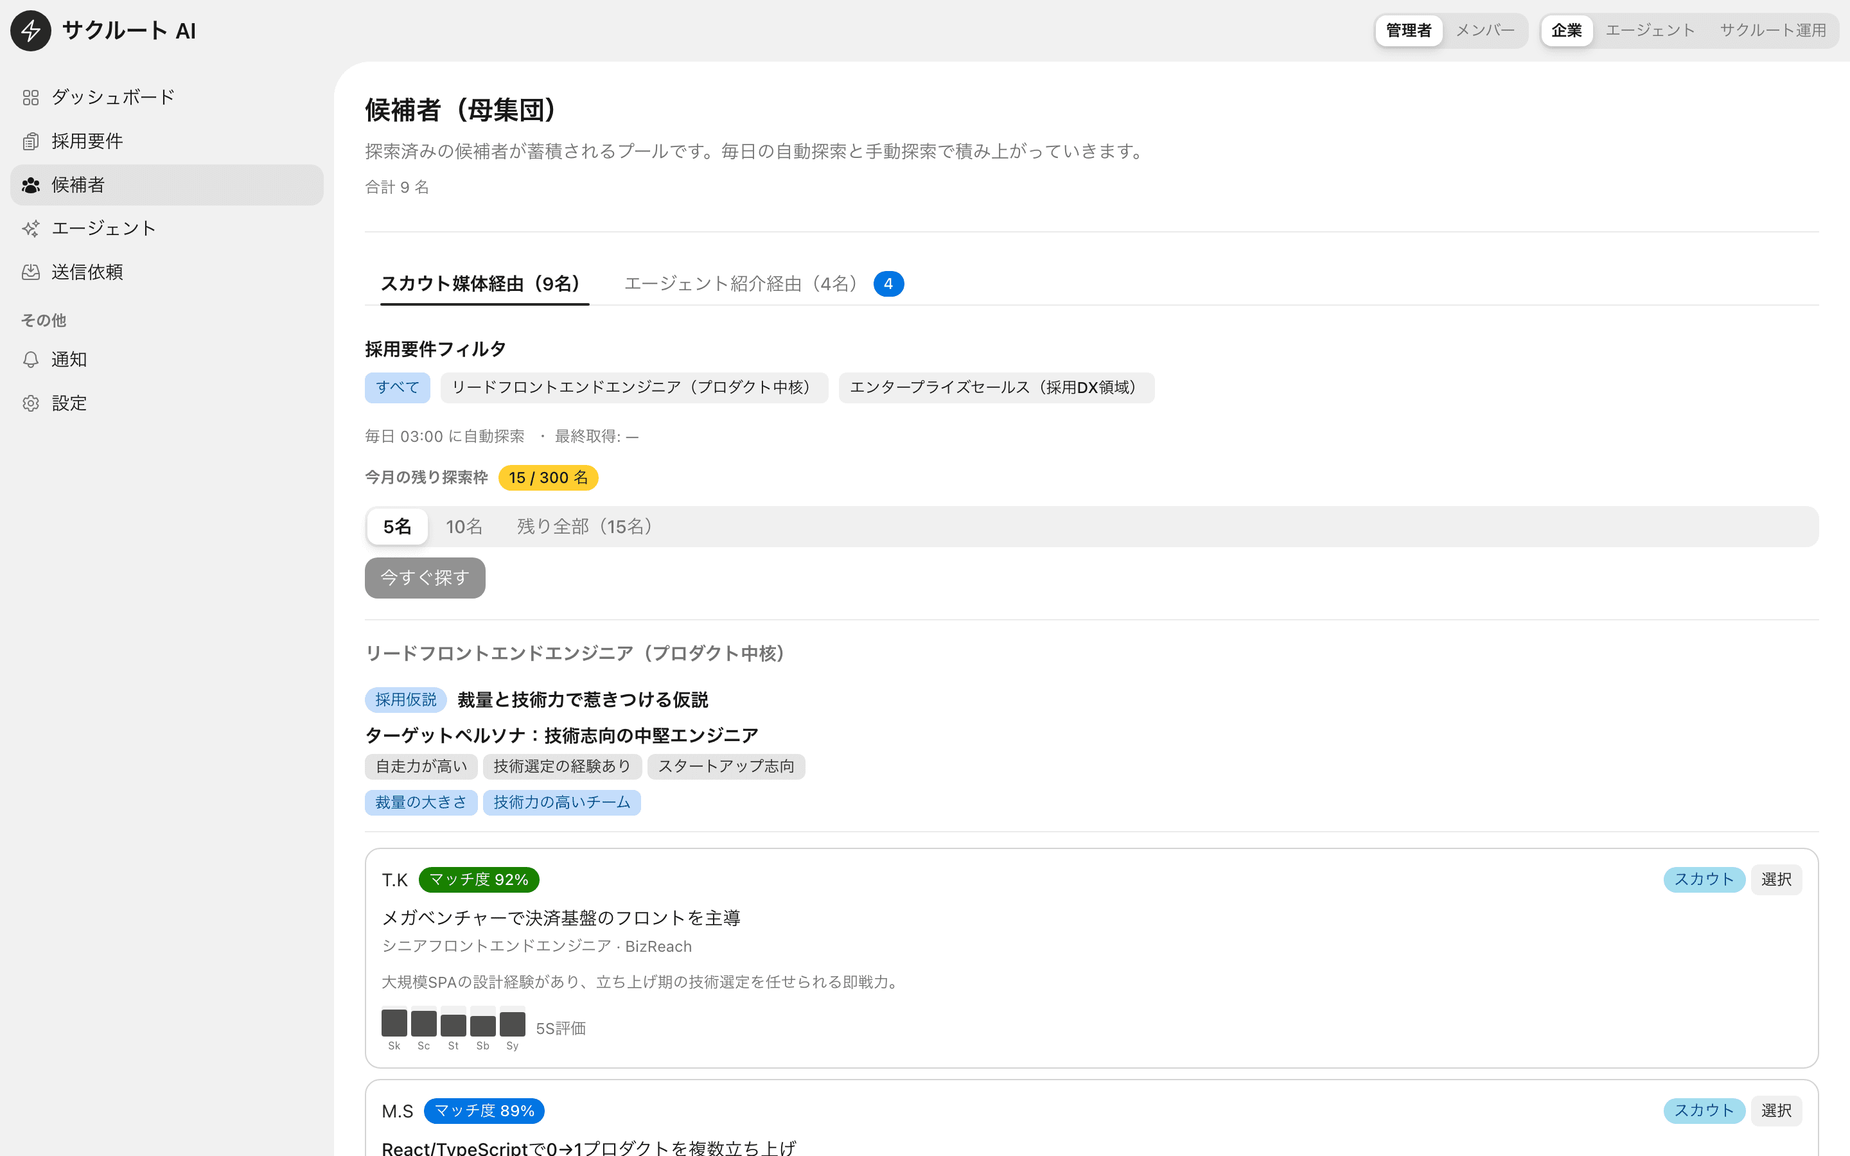Switch to the スカウト媒体経由（9名） tab
Screen dimensions: 1850x1156
point(485,284)
